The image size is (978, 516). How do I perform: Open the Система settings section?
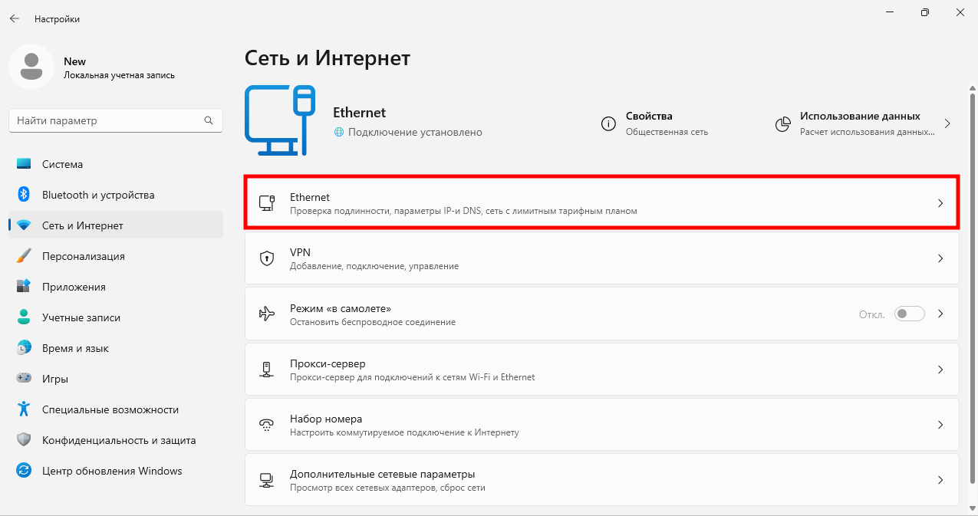click(x=116, y=164)
